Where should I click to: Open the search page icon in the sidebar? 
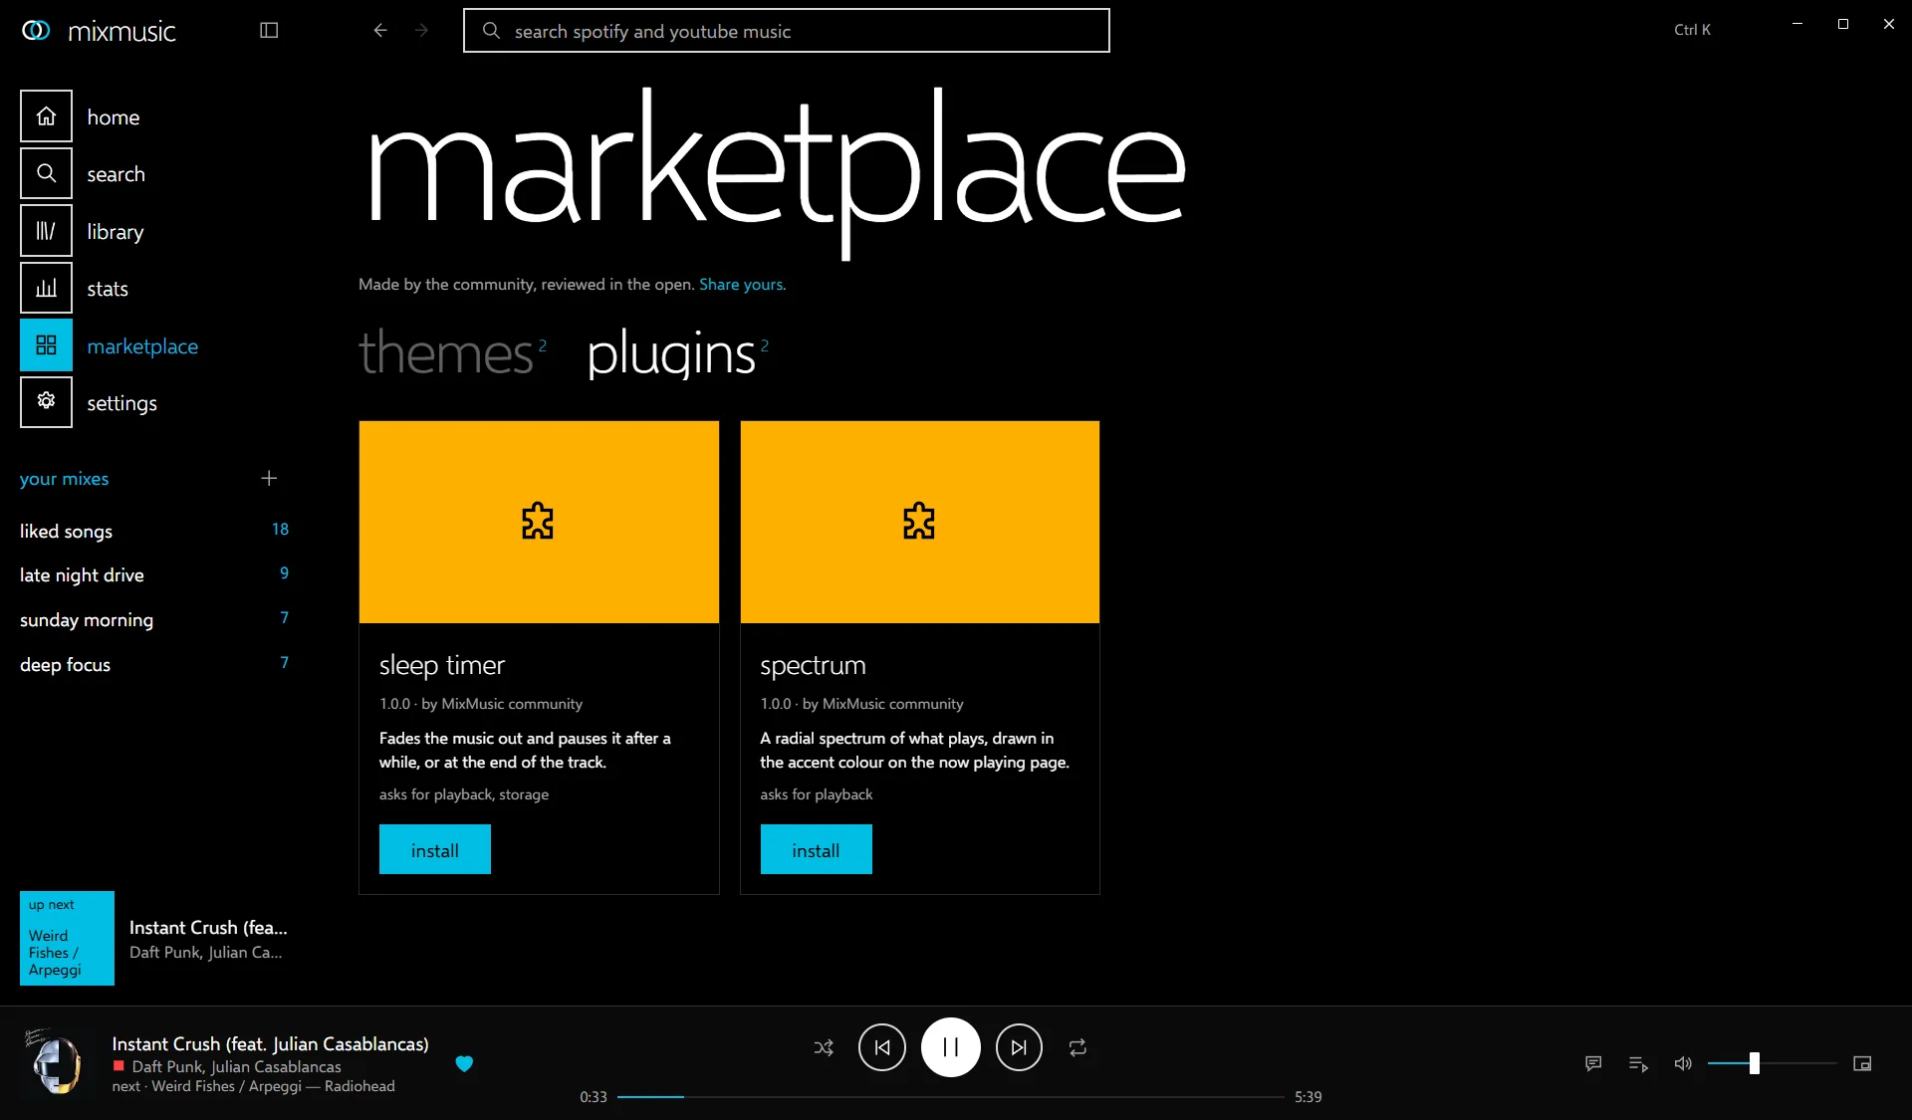click(x=46, y=173)
